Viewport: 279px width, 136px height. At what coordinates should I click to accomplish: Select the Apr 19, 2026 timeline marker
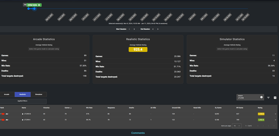click(x=245, y=17)
